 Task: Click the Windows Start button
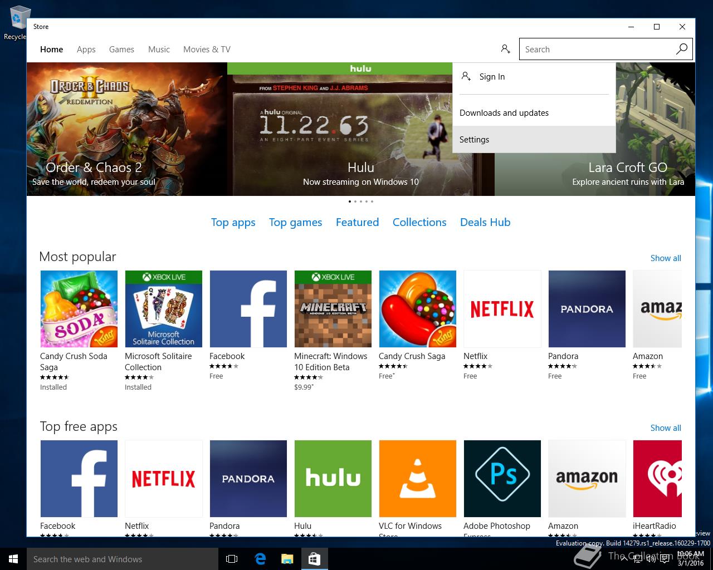pos(13,559)
